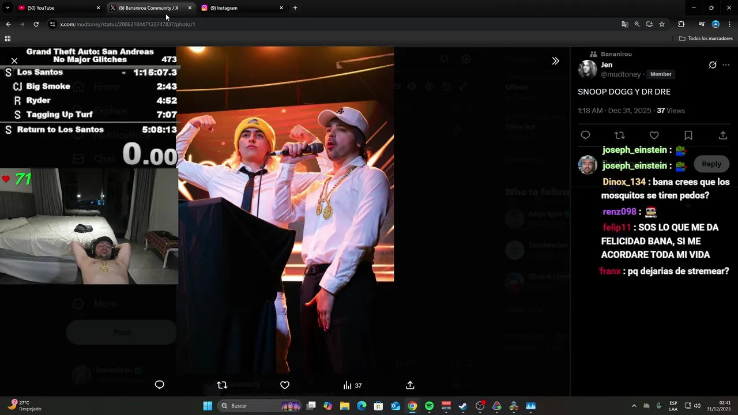Reply icon under the photo viewer
Viewport: 738px width, 415px height.
(x=160, y=385)
